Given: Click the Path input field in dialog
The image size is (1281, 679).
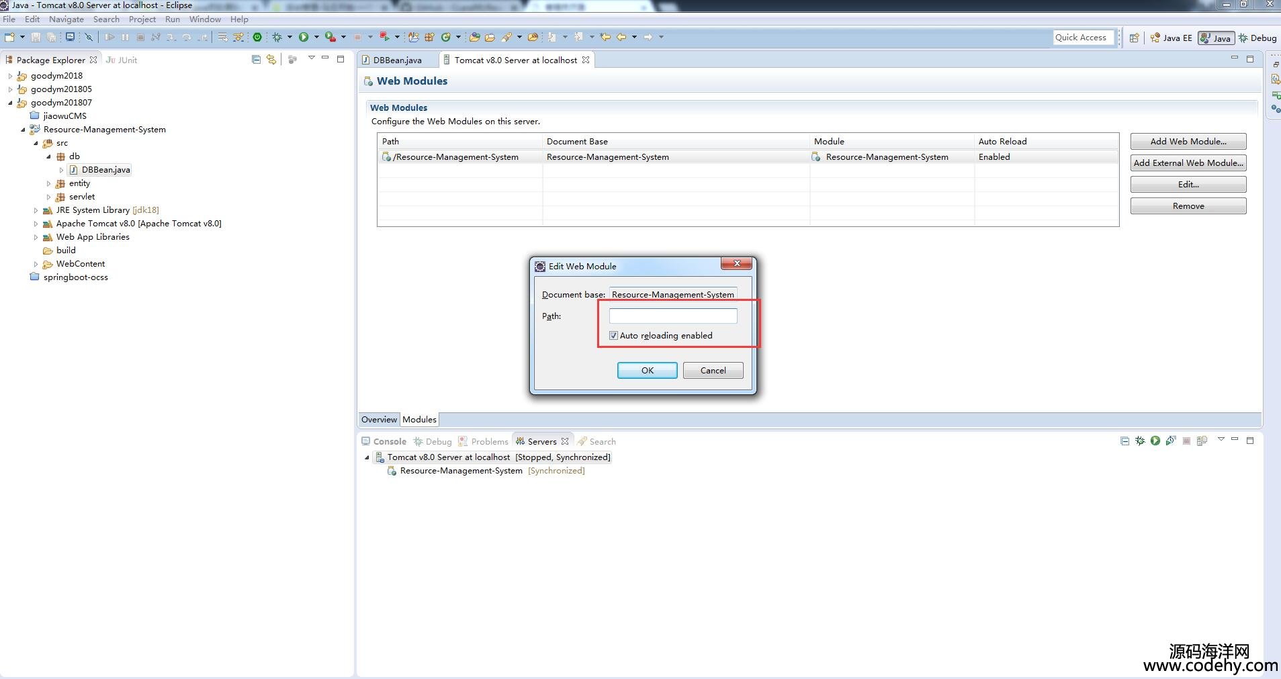Looking at the screenshot, I should pos(672,316).
